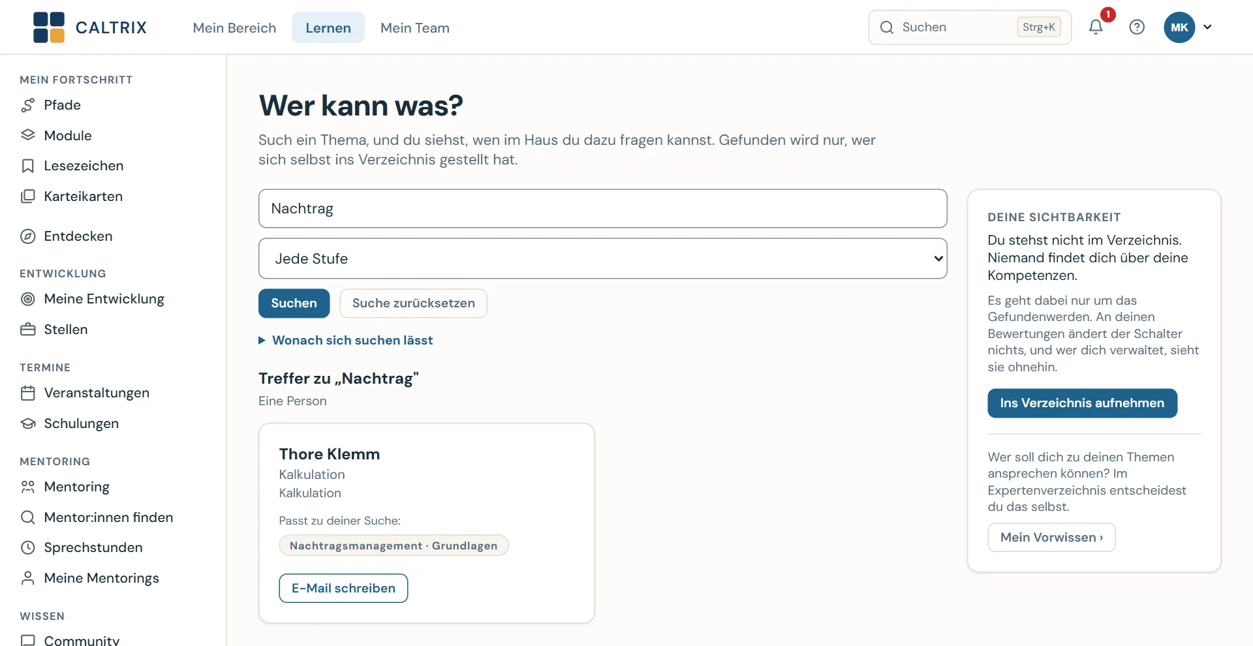Select the Lernen tab
Viewport: 1253px width, 646px height.
coord(328,27)
